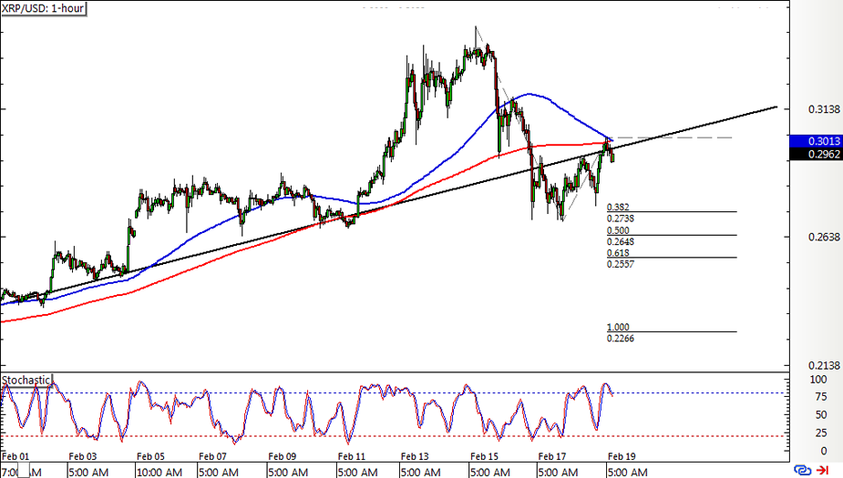Click the 75 stochastic scale value
Viewport: 843px width, 478px height.
821,397
